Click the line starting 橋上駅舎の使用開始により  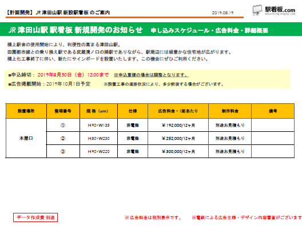pos(64,45)
